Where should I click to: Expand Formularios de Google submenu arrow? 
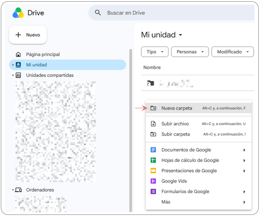tap(244, 192)
